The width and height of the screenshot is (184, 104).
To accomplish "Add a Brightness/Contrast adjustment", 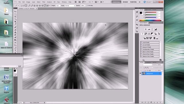I will [x=146, y=29].
